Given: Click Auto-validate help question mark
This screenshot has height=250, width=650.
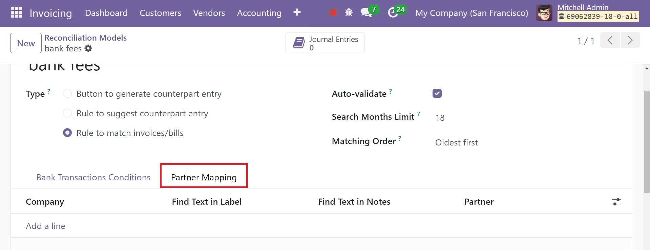Looking at the screenshot, I should tap(391, 91).
